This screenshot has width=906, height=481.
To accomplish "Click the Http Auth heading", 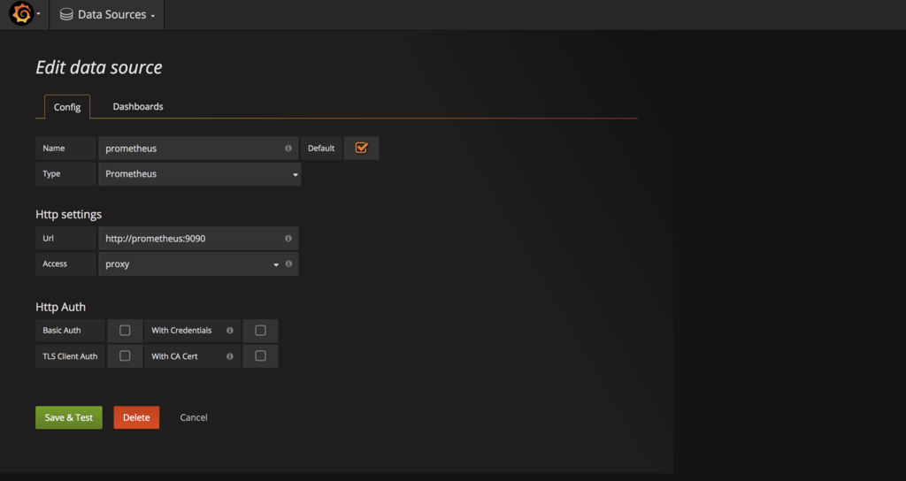I will click(x=61, y=307).
